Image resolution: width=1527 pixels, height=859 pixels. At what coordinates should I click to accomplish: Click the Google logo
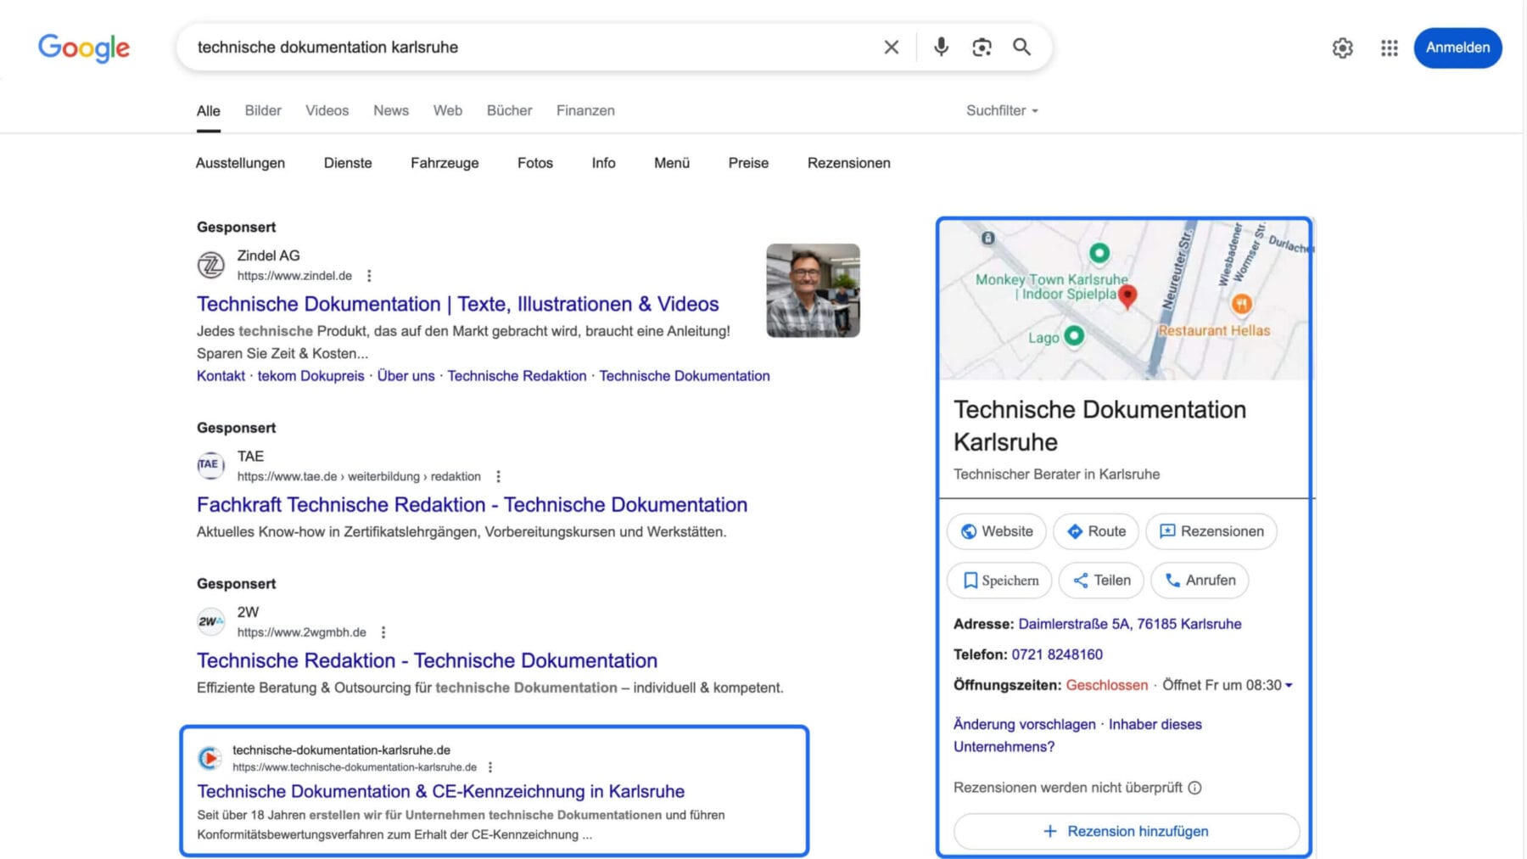(83, 48)
